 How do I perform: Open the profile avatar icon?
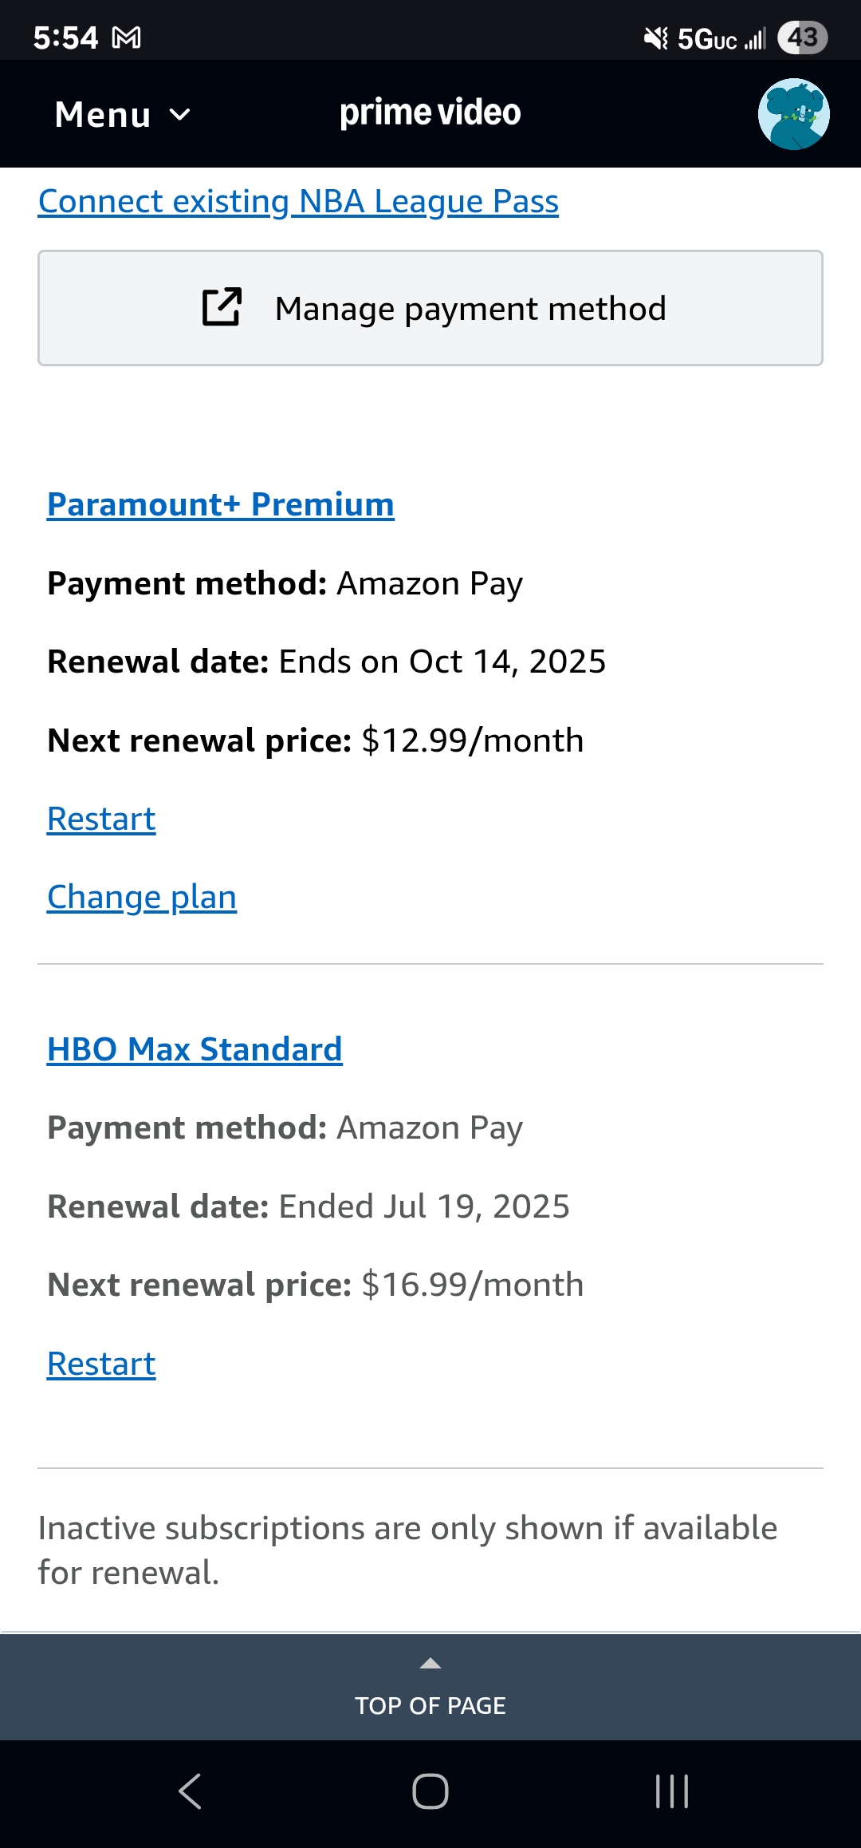(793, 114)
